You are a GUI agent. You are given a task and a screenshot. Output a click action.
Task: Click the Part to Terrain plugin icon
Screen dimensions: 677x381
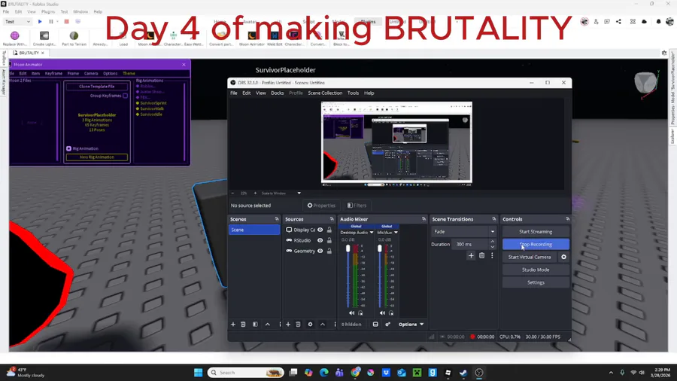point(74,35)
